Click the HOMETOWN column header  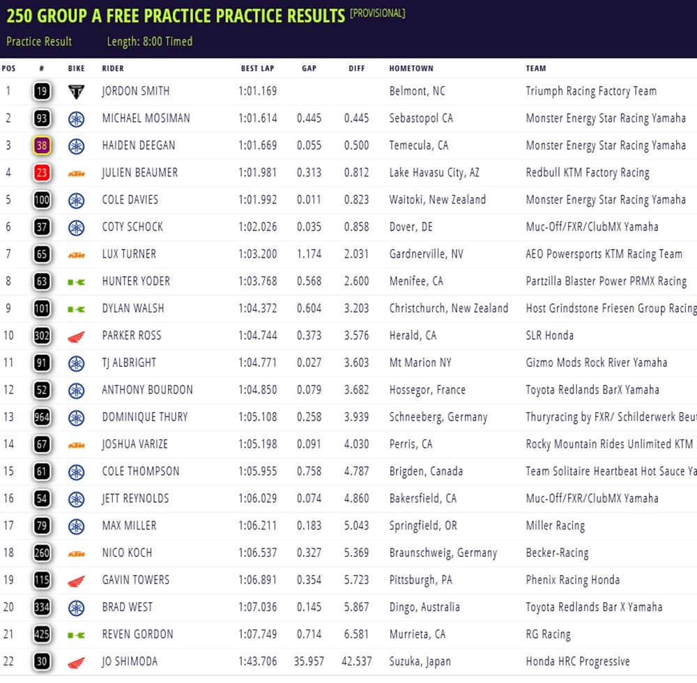pyautogui.click(x=411, y=68)
